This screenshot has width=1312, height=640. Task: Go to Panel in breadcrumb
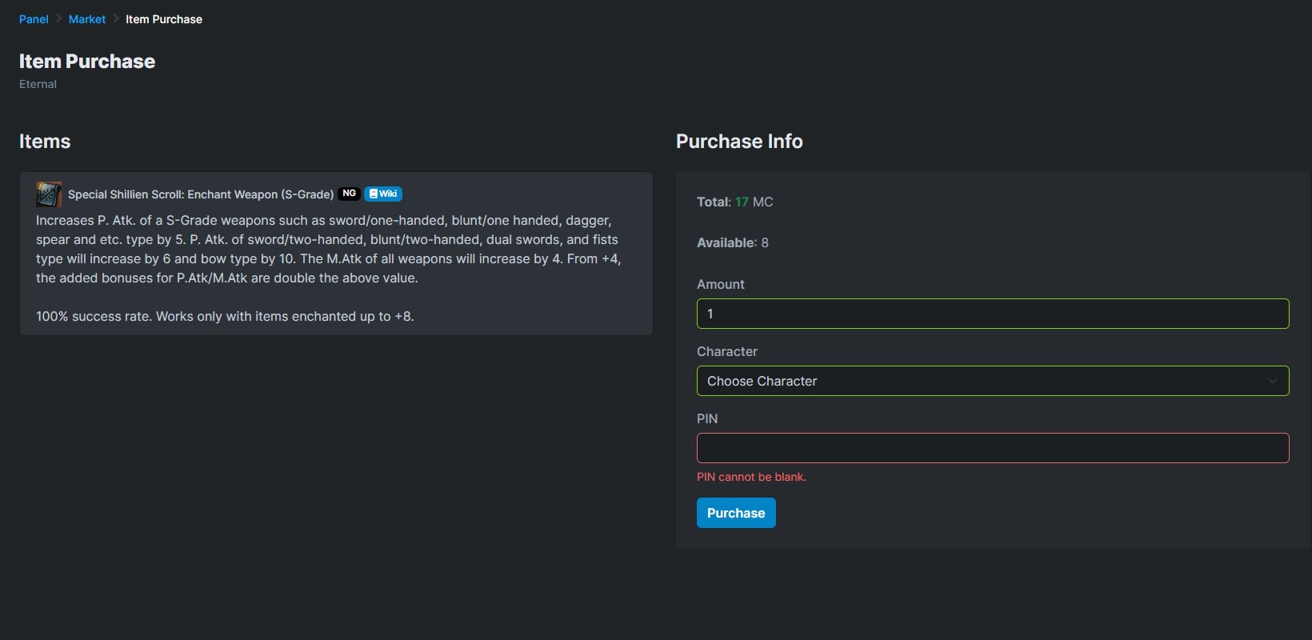pyautogui.click(x=34, y=19)
